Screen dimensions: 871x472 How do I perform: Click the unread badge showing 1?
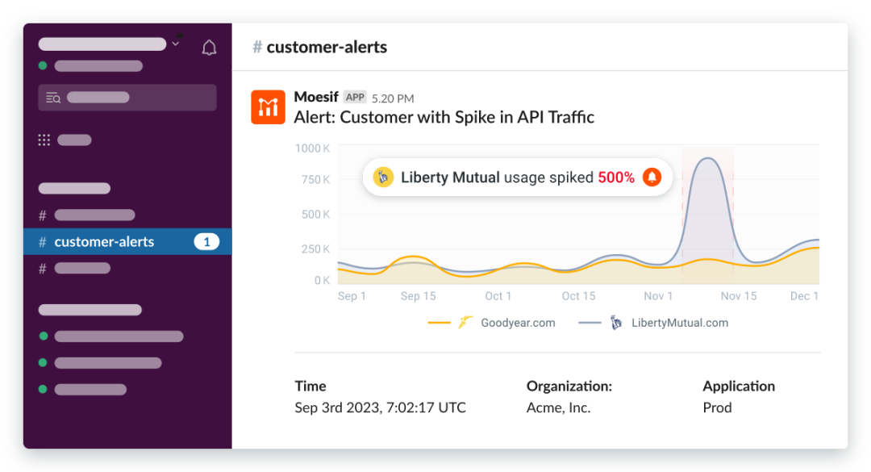206,242
